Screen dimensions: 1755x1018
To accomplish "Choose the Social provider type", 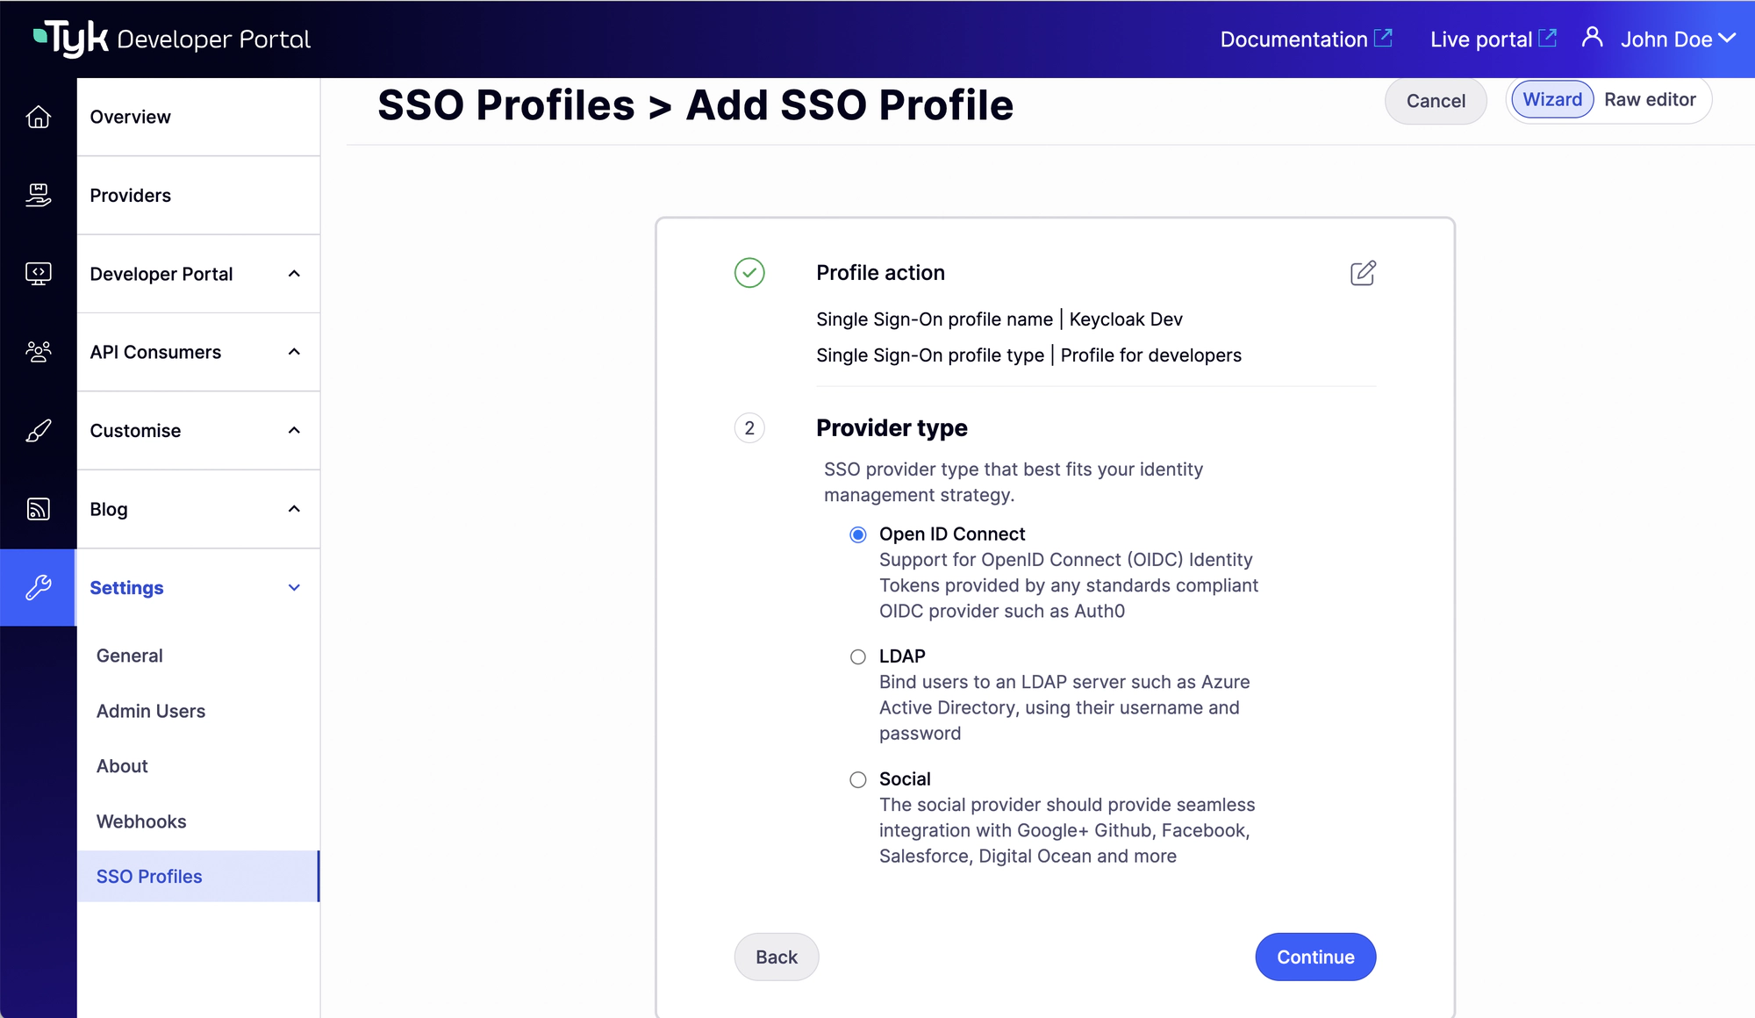I will pyautogui.click(x=858, y=779).
